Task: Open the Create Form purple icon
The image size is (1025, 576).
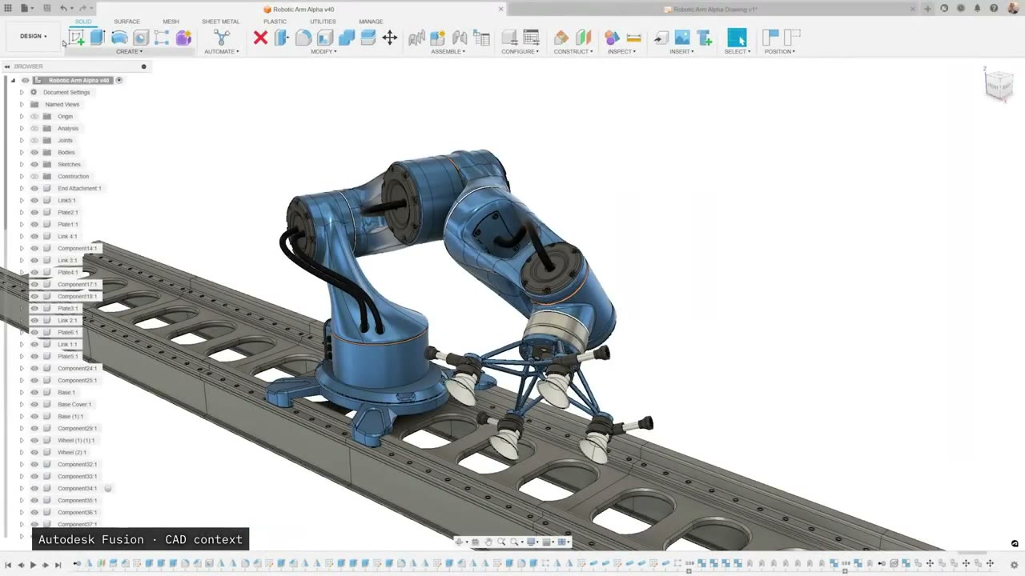Action: pyautogui.click(x=183, y=37)
